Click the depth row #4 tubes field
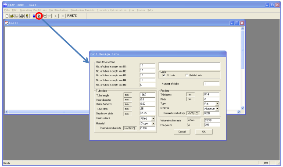This screenshot has width=283, height=167. (147, 80)
